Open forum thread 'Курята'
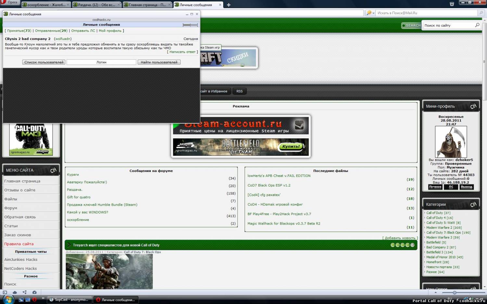This screenshot has height=304, width=487. coord(73,175)
